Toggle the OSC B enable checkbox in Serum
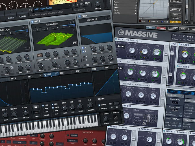 point(32,22)
